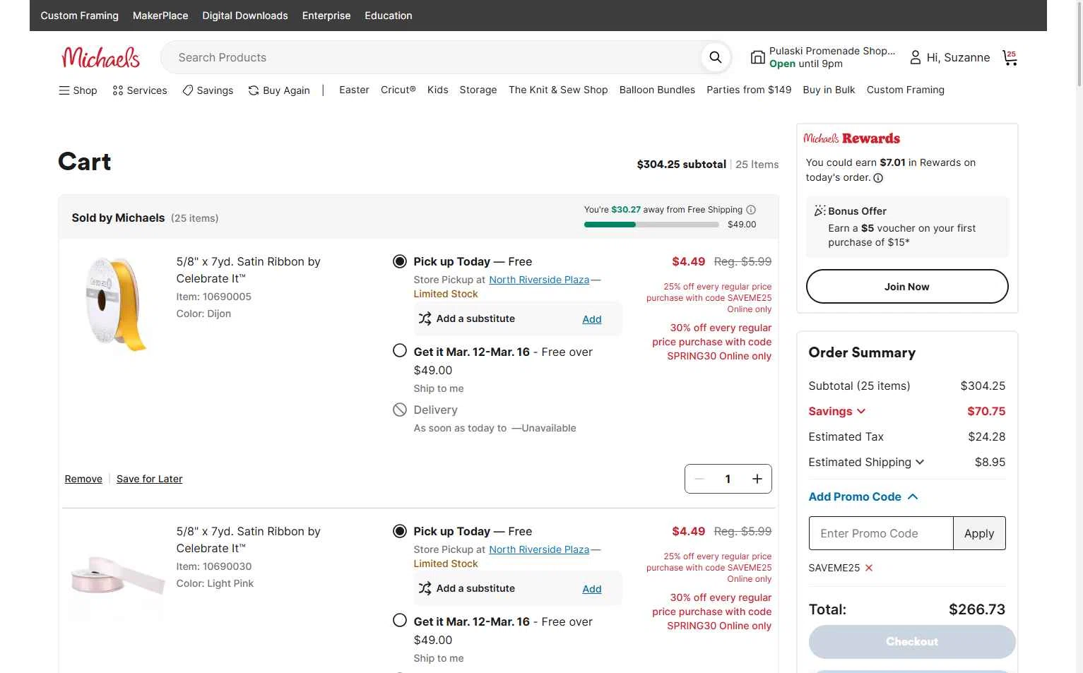Go to Education section
1083x673 pixels.
[x=389, y=16]
